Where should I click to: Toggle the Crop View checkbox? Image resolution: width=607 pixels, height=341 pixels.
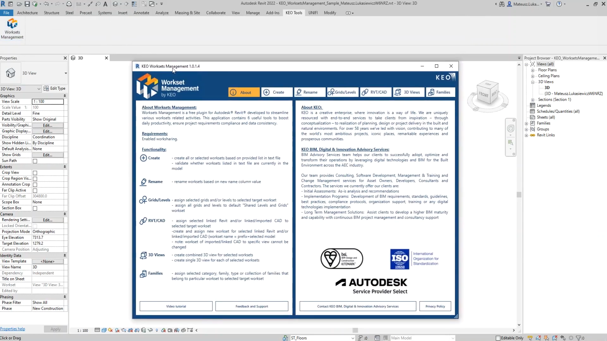pyautogui.click(x=35, y=173)
